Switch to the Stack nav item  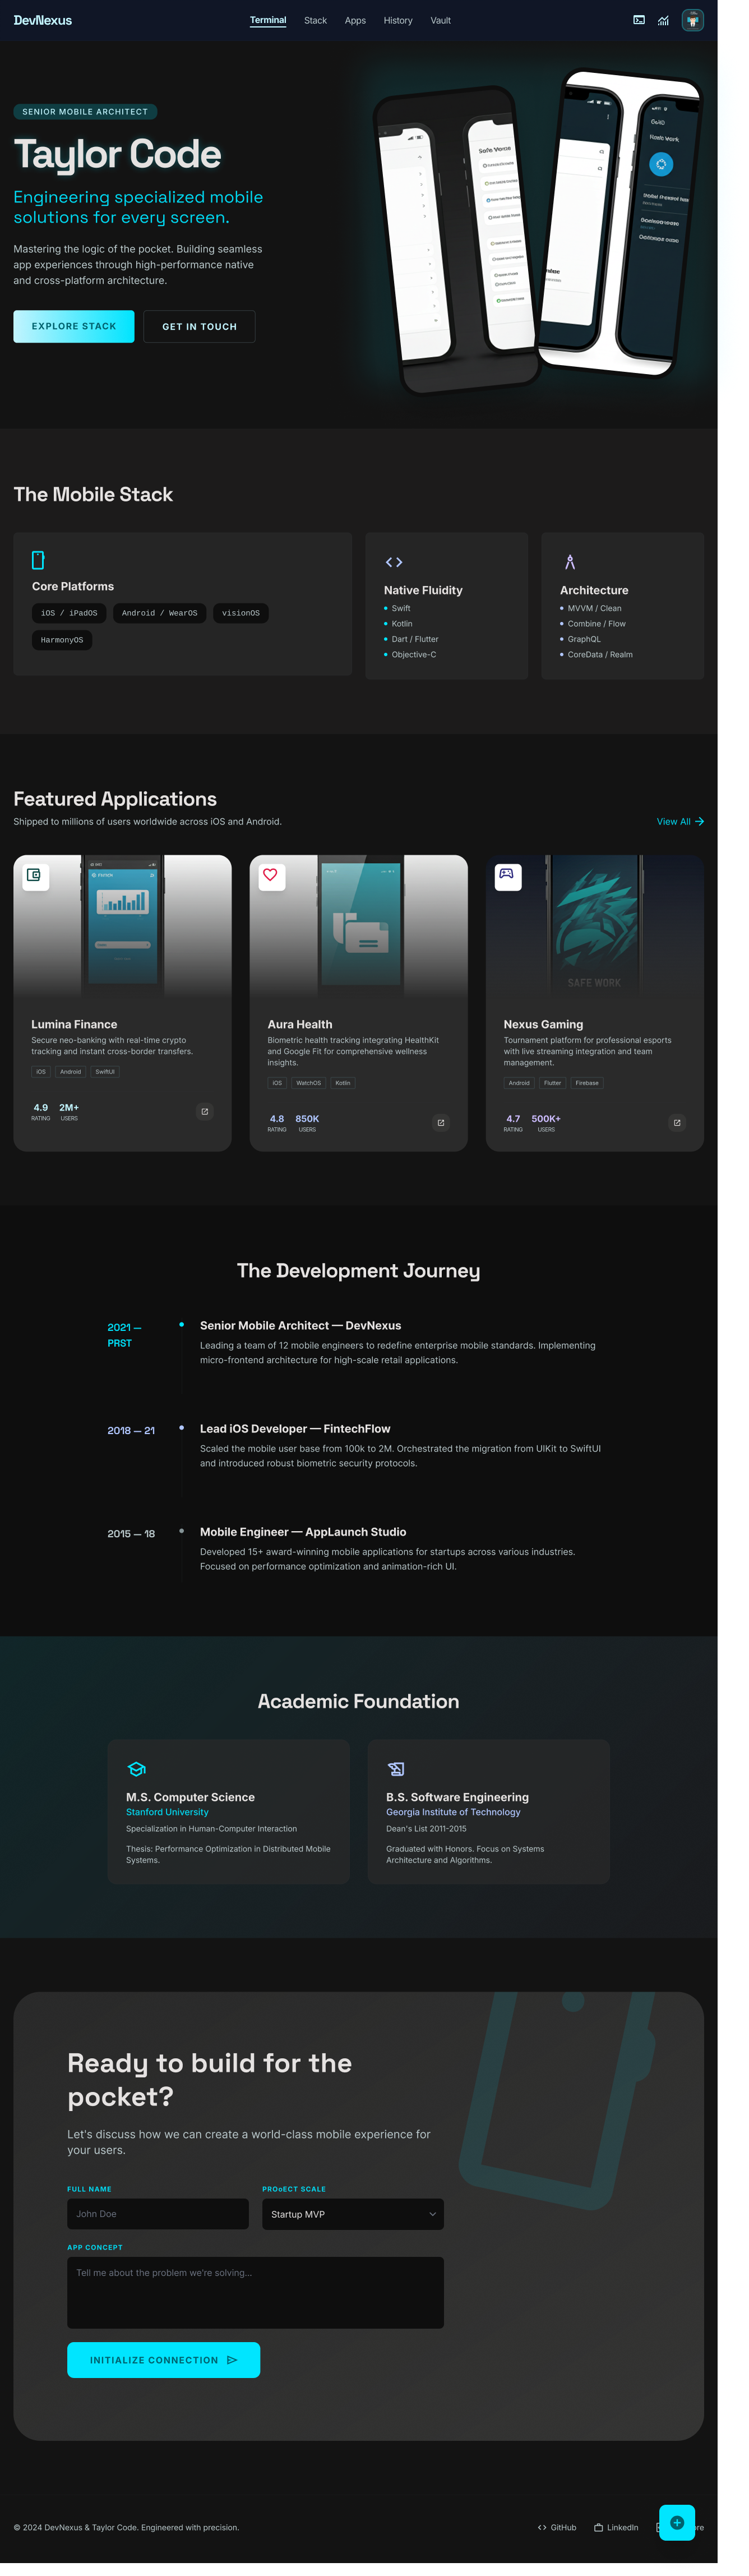pyautogui.click(x=315, y=20)
